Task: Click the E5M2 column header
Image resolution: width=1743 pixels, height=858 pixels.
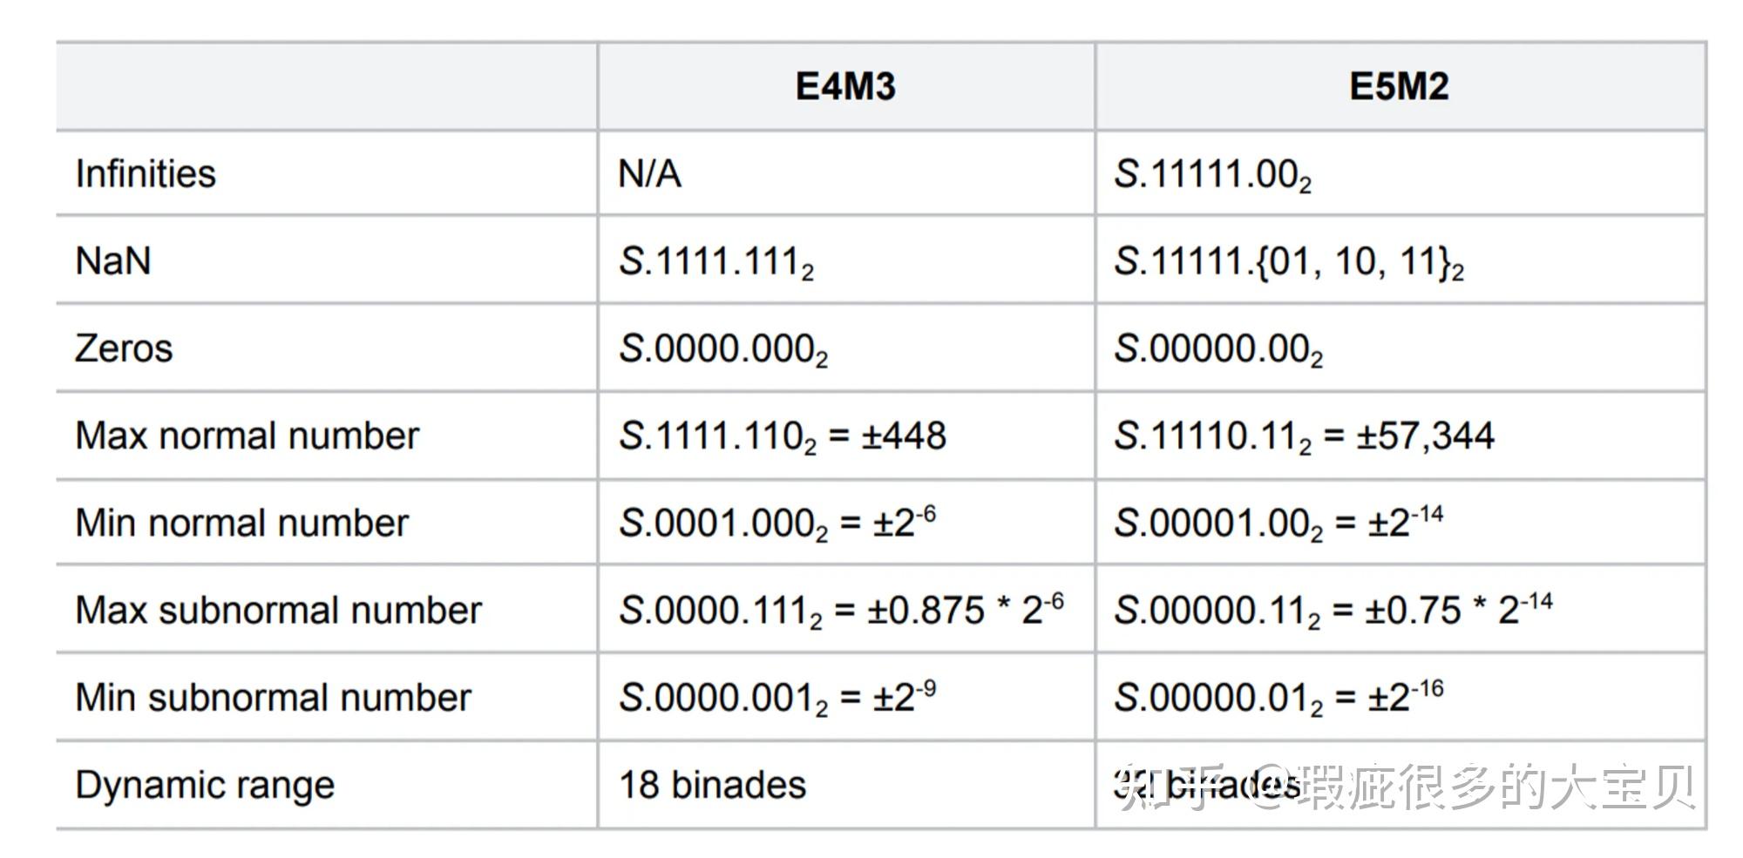Action: pos(1399,87)
